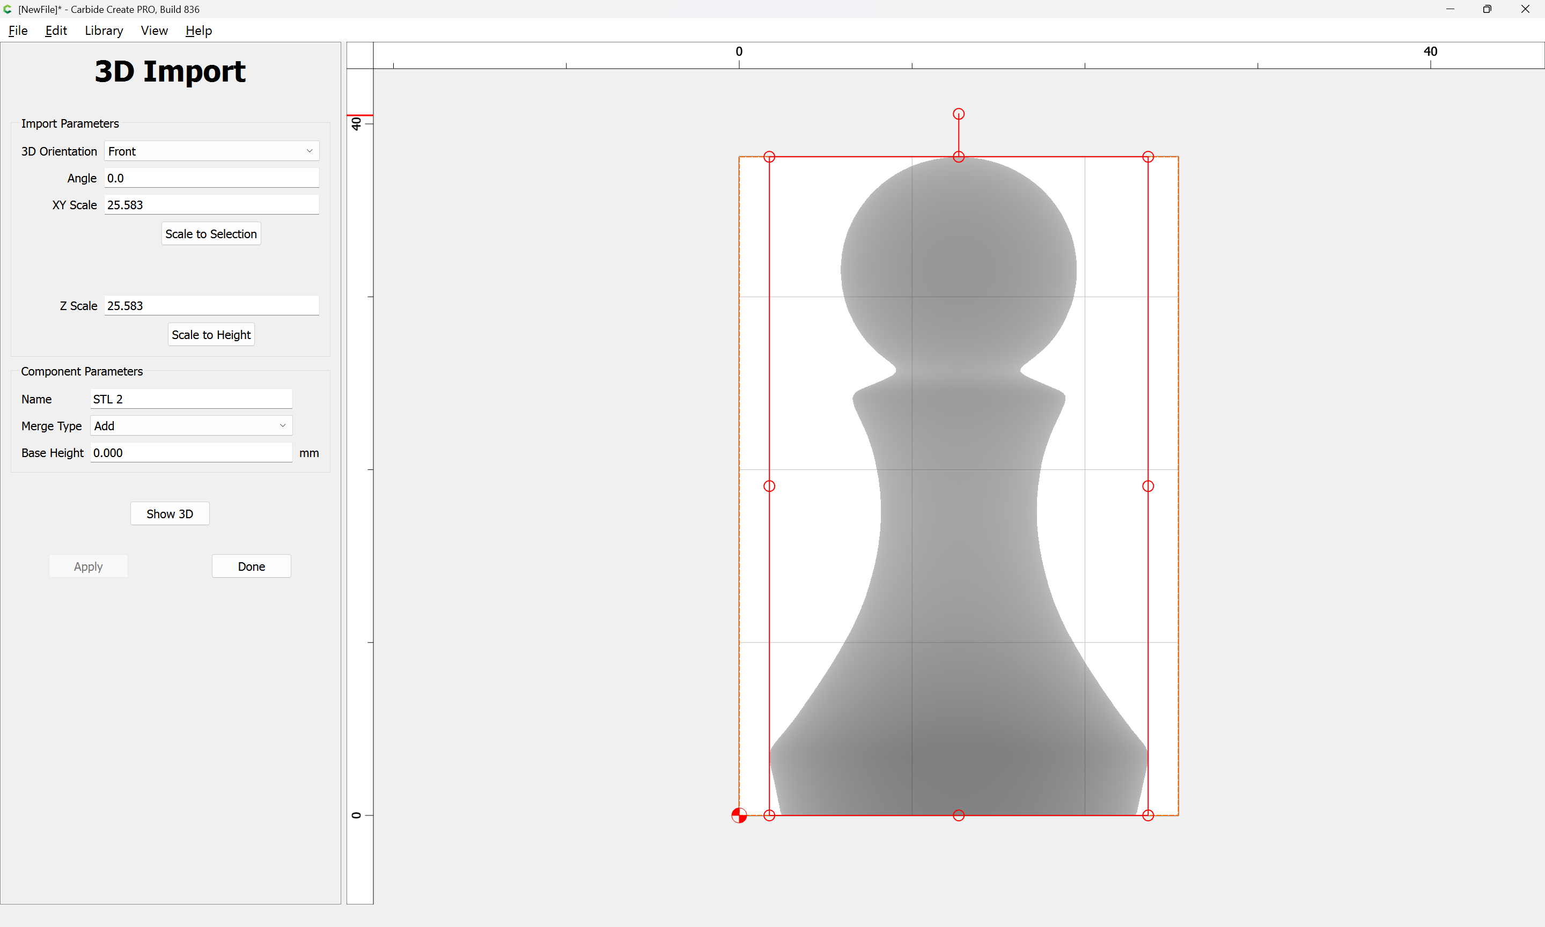Click the bottom-center resize handle
The height and width of the screenshot is (927, 1545).
(958, 815)
